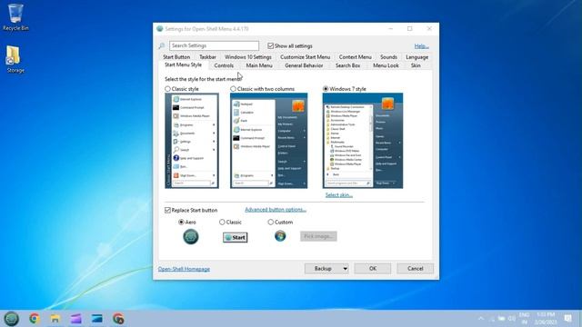This screenshot has height=327, width=582.
Task: Click the Backup button
Action: click(323, 269)
